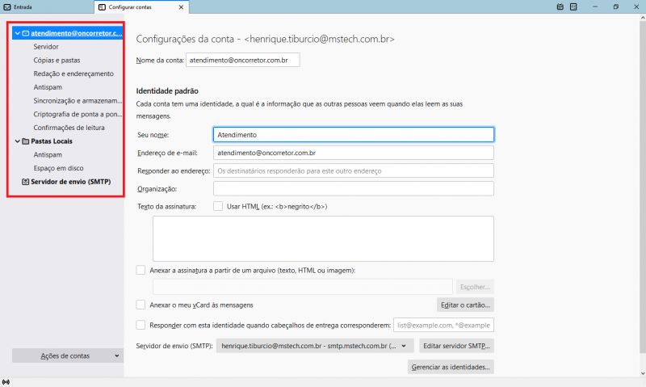Collapse the Pastas Locais tree node
This screenshot has height=387, width=646.
(17, 141)
